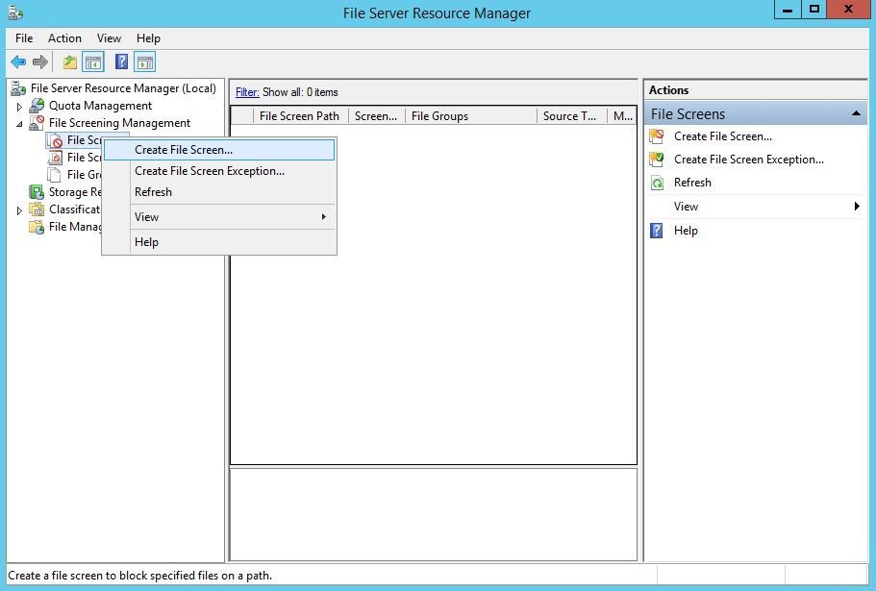876x591 pixels.
Task: Sort by M... column header
Action: pyautogui.click(x=622, y=116)
